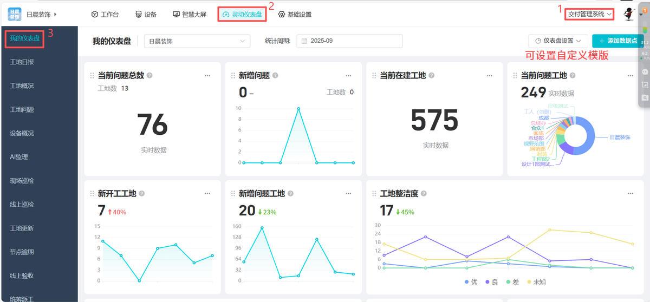
Task: Click help icon beside 新增问题工地 title
Action: (291, 194)
